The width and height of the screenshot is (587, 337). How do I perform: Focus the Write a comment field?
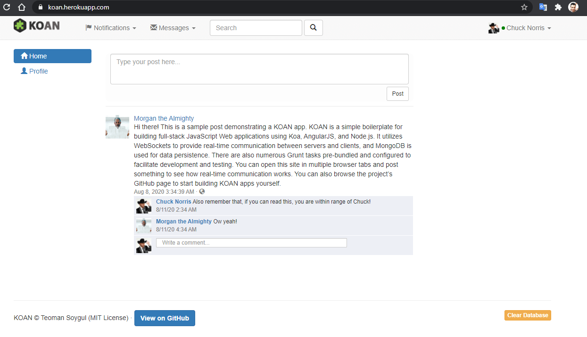pyautogui.click(x=251, y=243)
